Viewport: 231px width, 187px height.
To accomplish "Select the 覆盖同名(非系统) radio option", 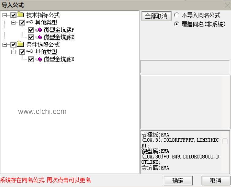I will 176,24.
